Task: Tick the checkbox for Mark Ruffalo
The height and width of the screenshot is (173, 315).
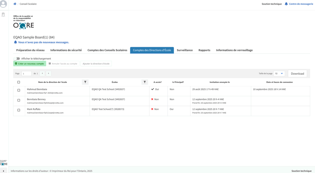Action: point(19,110)
